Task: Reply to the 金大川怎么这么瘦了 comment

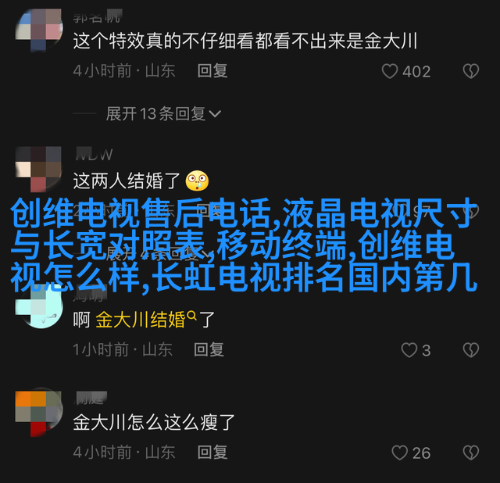Action: pos(212,453)
